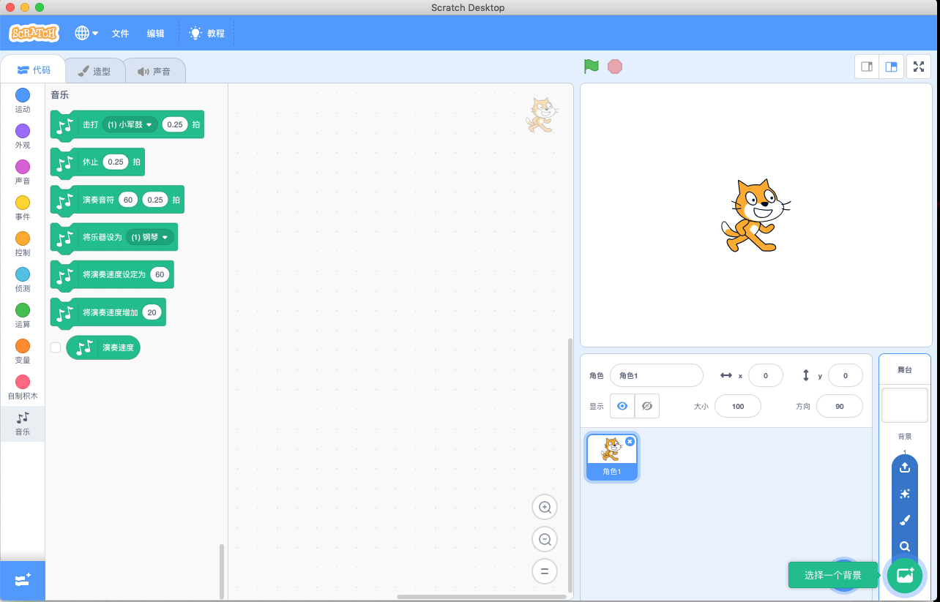
Task: Click the 击打 drum block
Action: tap(90, 124)
